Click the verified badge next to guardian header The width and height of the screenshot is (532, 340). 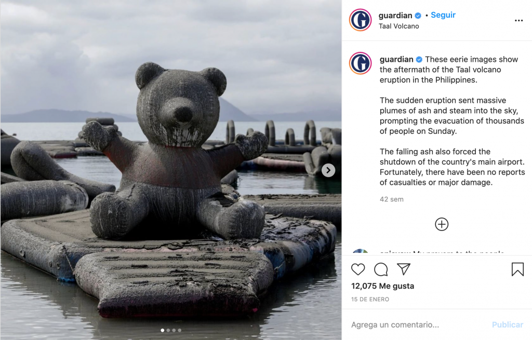click(418, 16)
